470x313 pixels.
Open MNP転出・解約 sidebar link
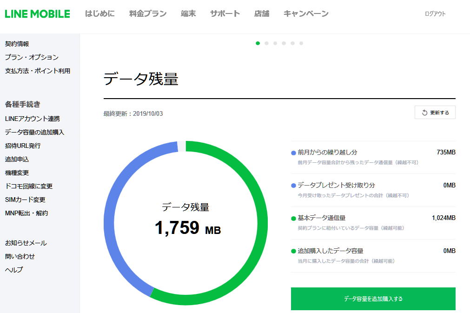tap(26, 213)
